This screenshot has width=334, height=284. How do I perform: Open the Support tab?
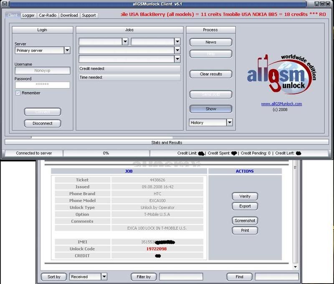[89, 15]
